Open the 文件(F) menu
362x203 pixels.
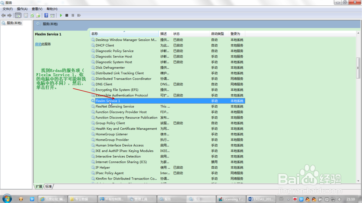coord(8,9)
